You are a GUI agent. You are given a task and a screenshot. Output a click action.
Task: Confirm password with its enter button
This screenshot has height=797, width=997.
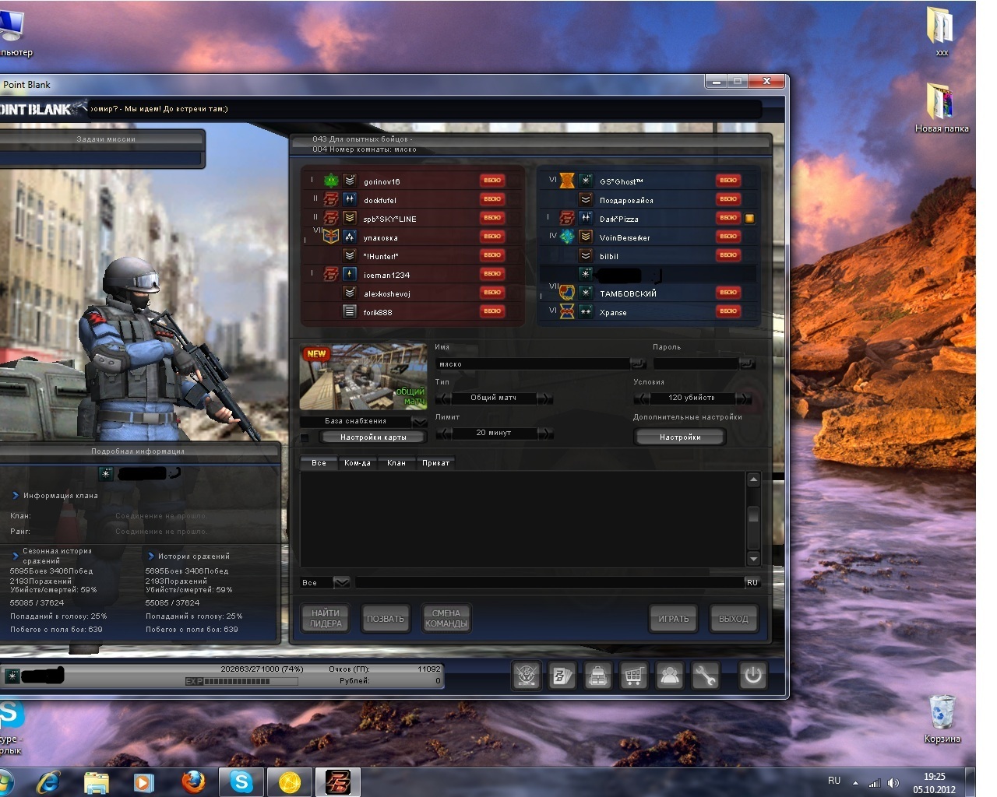[x=747, y=363]
